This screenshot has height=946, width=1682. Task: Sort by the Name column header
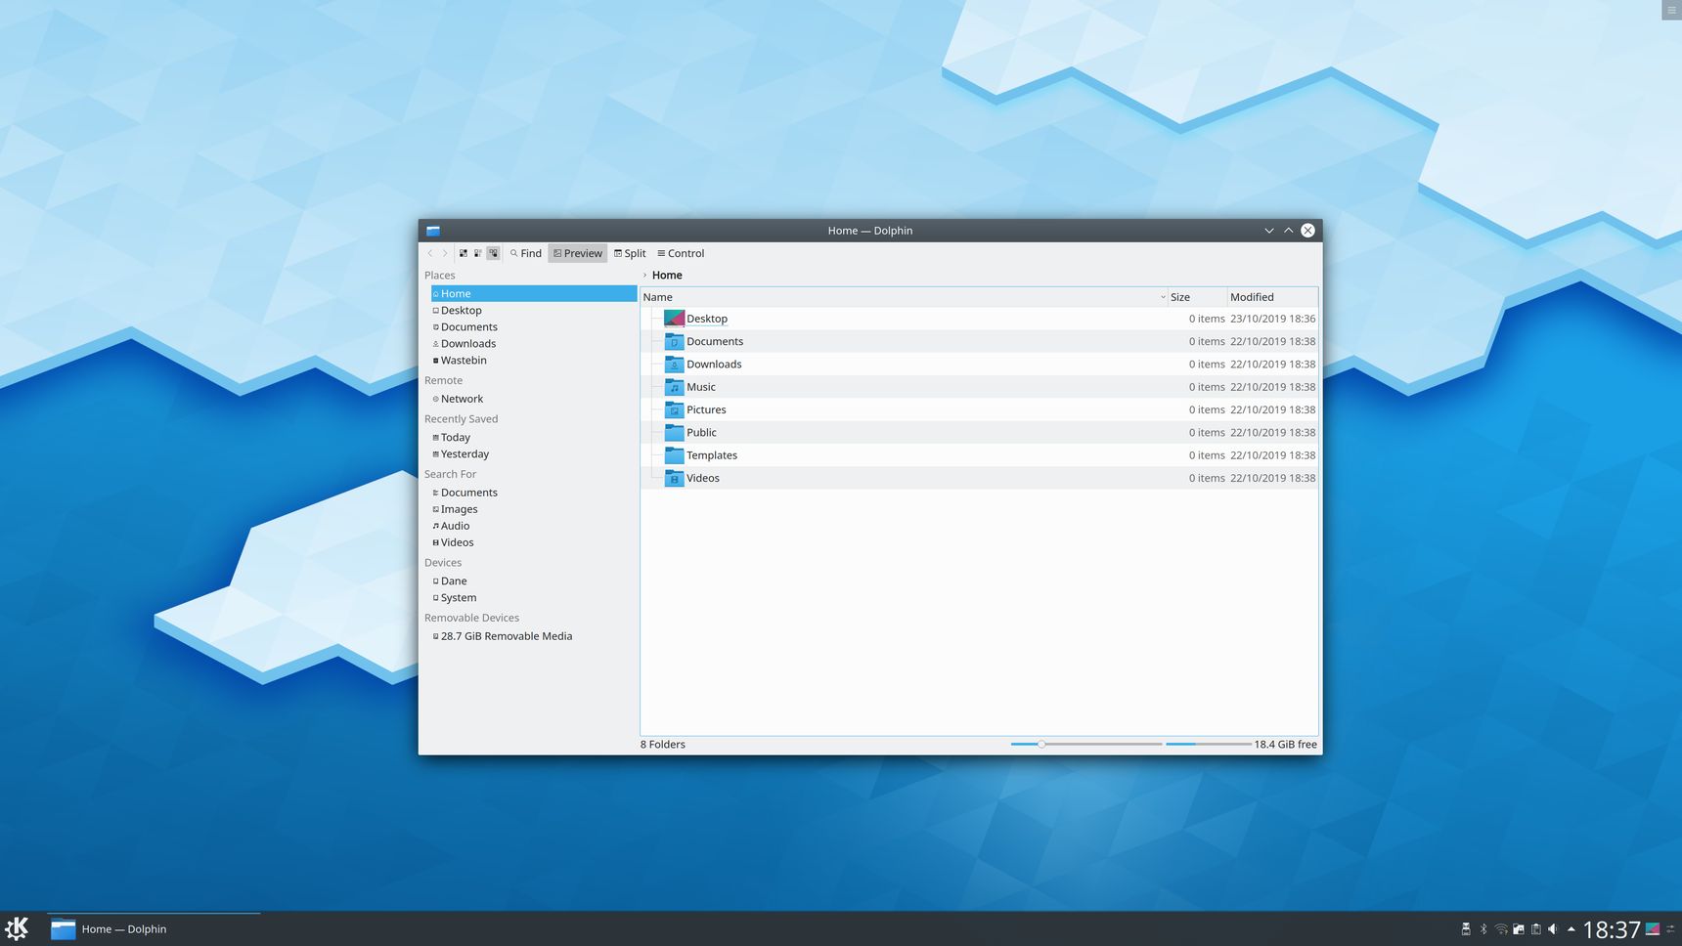905,297
